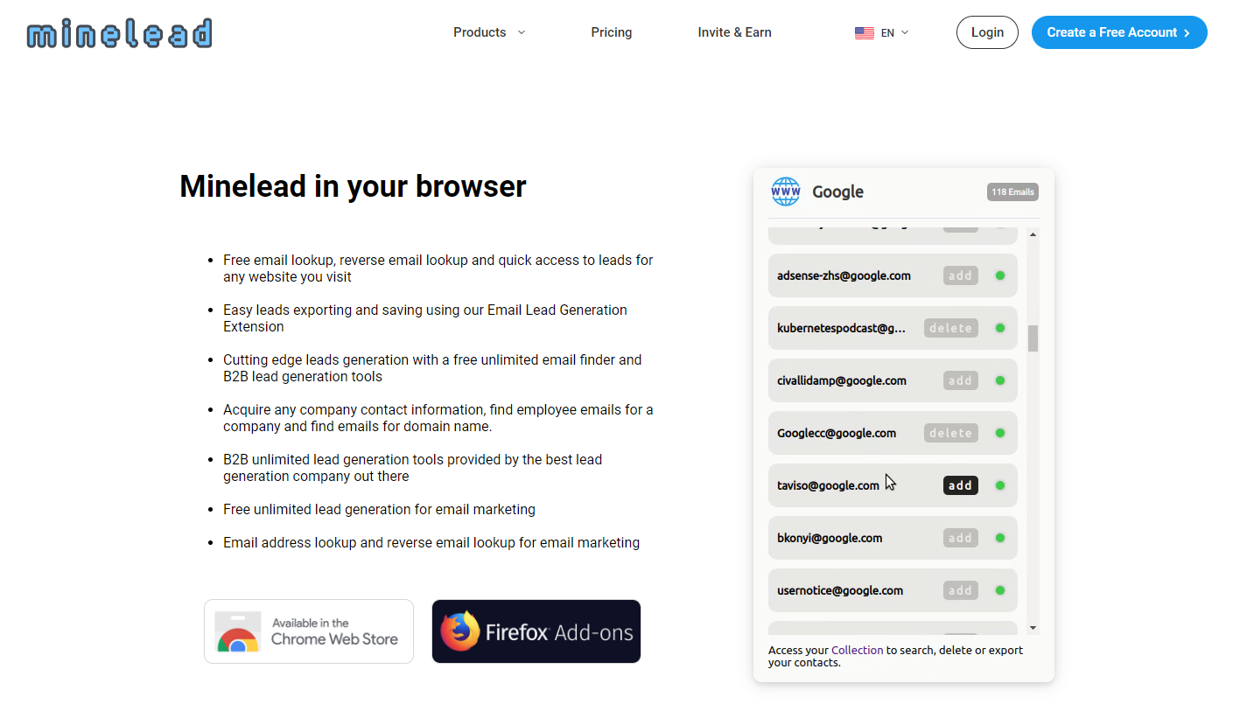Click green status dot for bkonyi@google.com
The width and height of the screenshot is (1254, 725).
pos(1000,538)
